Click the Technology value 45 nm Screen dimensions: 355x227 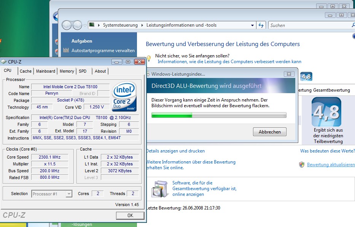tap(42, 107)
